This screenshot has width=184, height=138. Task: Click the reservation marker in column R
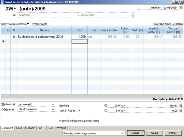[x=13, y=37]
